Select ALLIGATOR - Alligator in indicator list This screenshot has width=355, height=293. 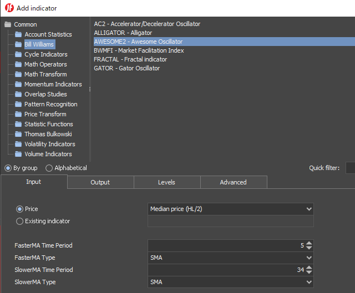(123, 33)
